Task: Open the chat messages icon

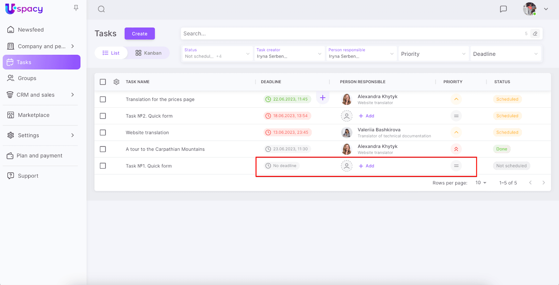Action: tap(503, 9)
